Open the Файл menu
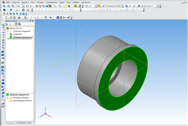 8,2
